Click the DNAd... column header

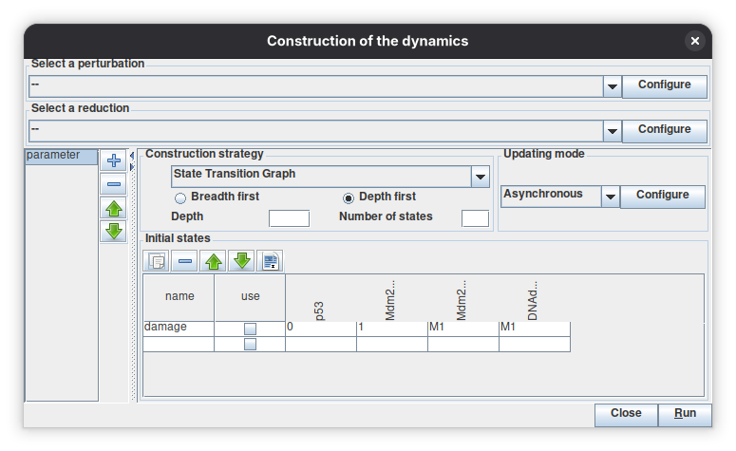pos(535,297)
